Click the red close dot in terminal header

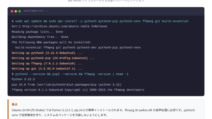[x=12, y=11]
